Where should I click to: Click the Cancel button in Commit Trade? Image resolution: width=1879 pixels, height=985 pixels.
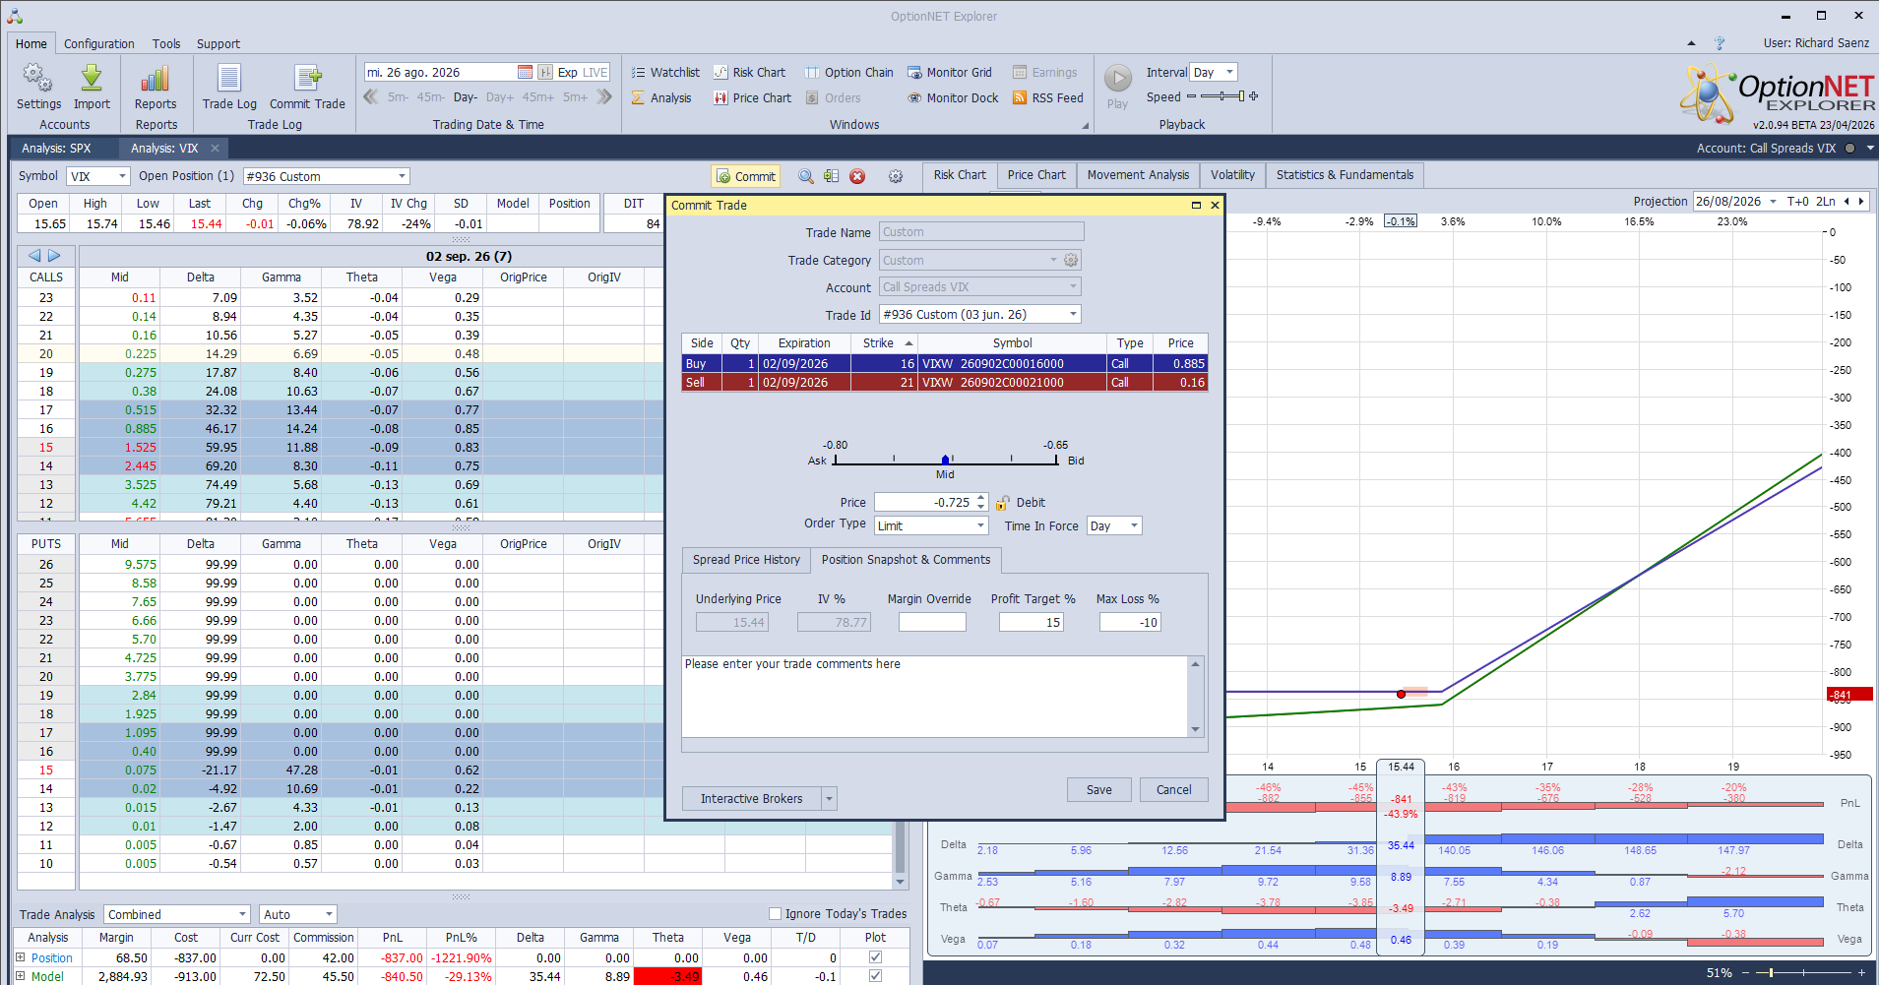[1173, 789]
